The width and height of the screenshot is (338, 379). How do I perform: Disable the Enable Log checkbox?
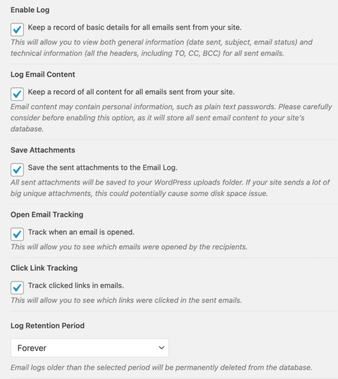pyautogui.click(x=17, y=30)
